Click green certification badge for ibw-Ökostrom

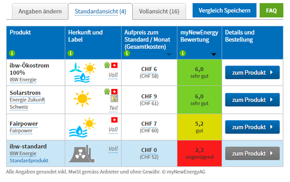(x=107, y=65)
